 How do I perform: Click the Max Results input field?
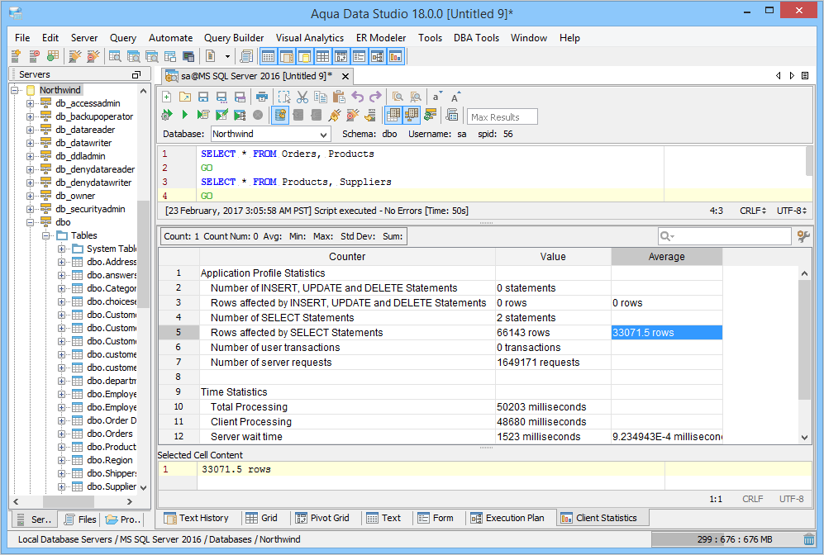(x=502, y=116)
